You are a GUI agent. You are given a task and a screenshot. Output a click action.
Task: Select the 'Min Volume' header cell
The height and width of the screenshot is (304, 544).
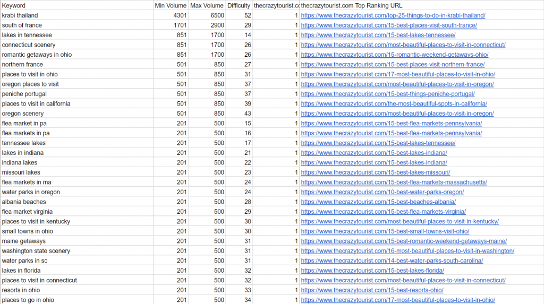pos(171,5)
